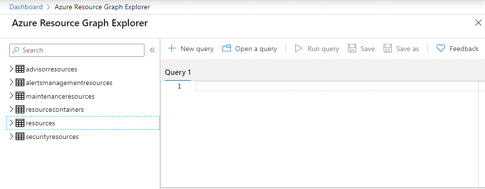The height and width of the screenshot is (189, 485).
Task: Click the Save as disk icon
Action: tap(388, 48)
